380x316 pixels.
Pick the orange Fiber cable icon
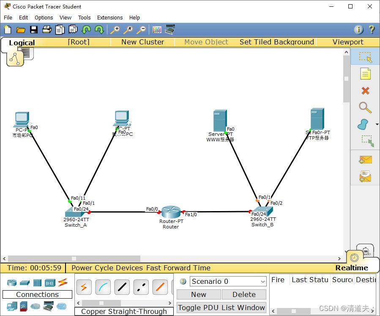(x=160, y=287)
